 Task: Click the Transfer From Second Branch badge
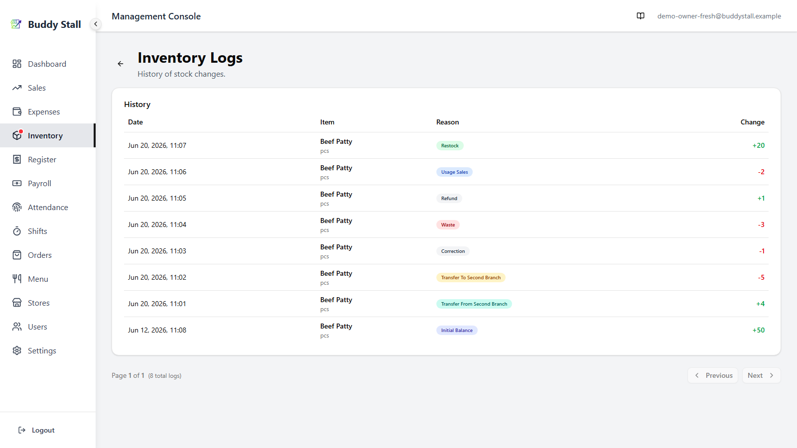(474, 304)
